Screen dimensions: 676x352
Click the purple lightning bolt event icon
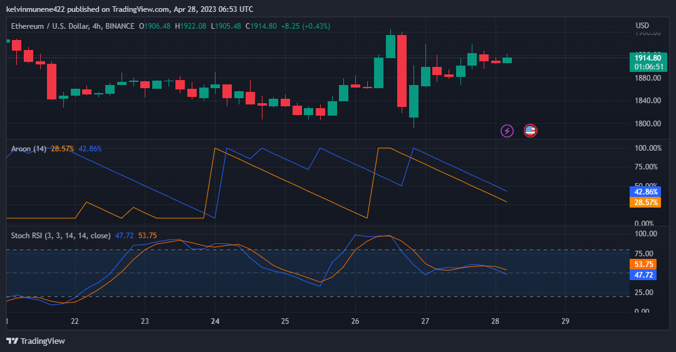(x=507, y=131)
